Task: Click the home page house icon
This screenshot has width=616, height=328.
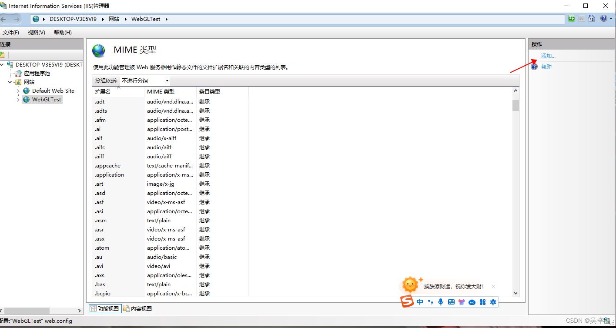Action: [592, 19]
